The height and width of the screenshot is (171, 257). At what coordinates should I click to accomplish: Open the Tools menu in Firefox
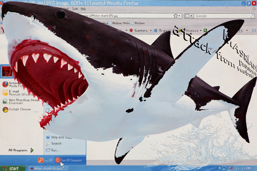[x=75, y=9]
